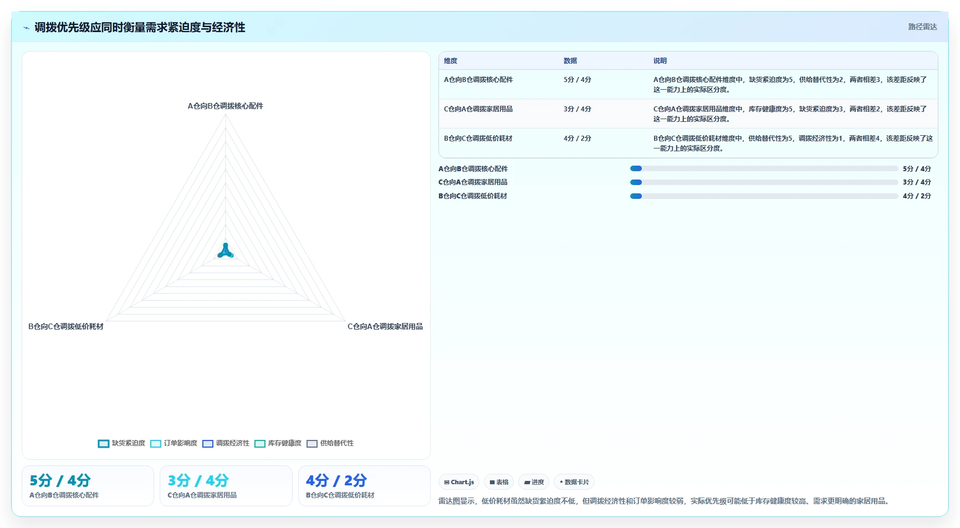Click the 表格 tag
The height and width of the screenshot is (528, 960).
(499, 482)
